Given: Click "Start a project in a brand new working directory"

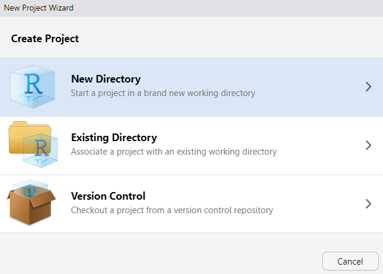Looking at the screenshot, I should 163,93.
